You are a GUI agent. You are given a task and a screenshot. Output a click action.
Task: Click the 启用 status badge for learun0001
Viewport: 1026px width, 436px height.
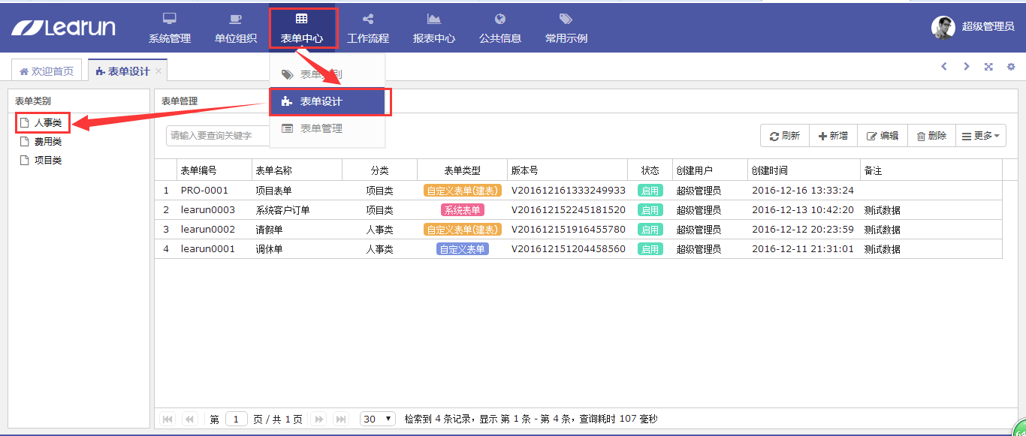(650, 249)
